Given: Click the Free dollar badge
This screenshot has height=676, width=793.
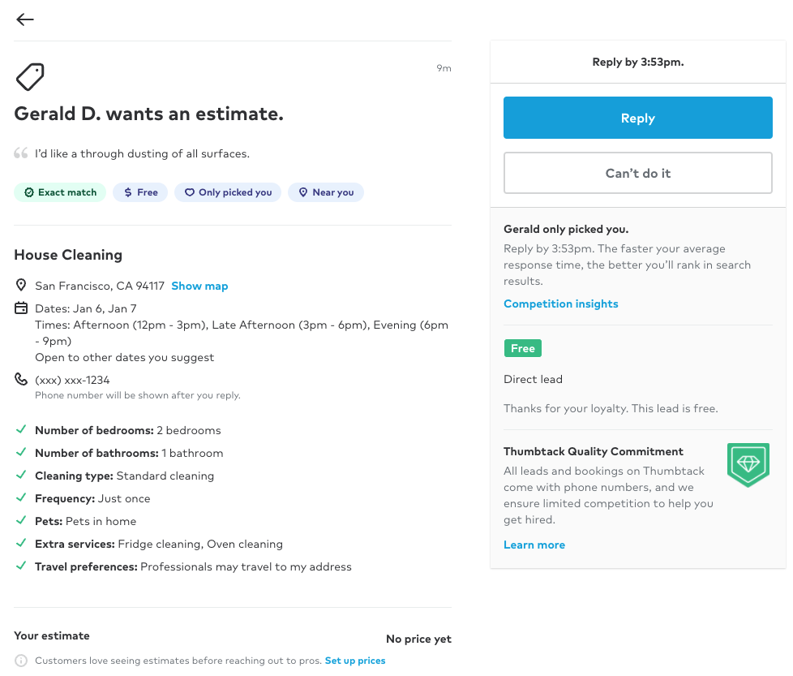Looking at the screenshot, I should (140, 192).
